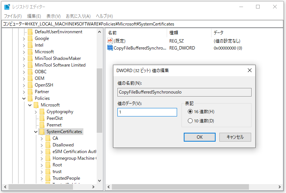Screen dimensions: 286x193
Task: Click the MiniTool ShadowMaker folder icon
Action: [30, 58]
